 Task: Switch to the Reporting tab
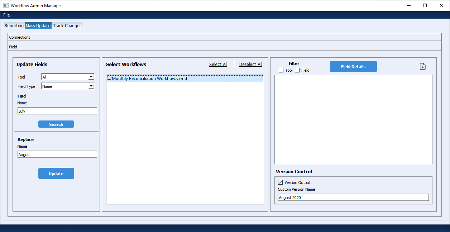[x=14, y=26]
